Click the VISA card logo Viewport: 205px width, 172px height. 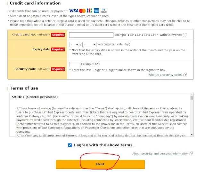[74, 11]
